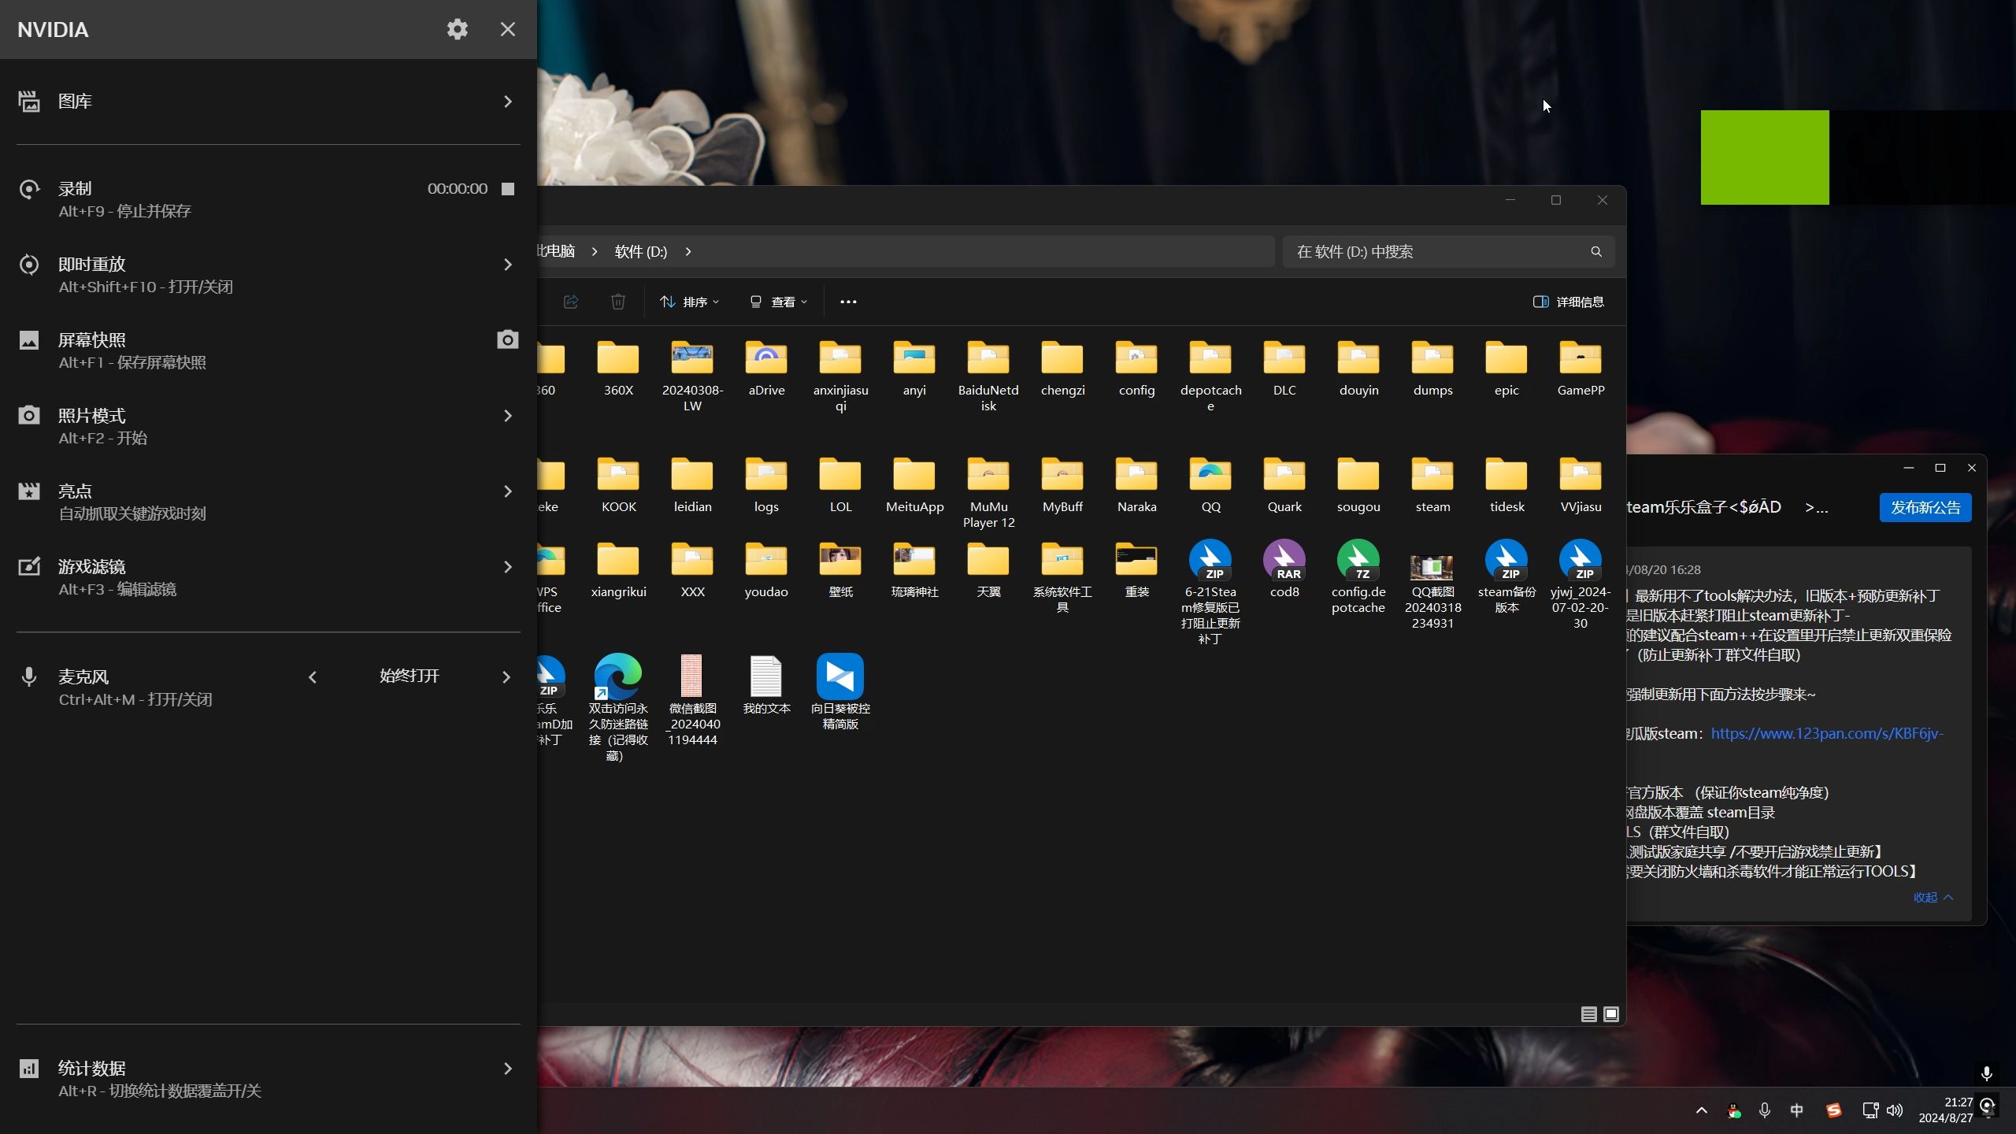Click the Sogou input tray icon

pyautogui.click(x=1834, y=1110)
